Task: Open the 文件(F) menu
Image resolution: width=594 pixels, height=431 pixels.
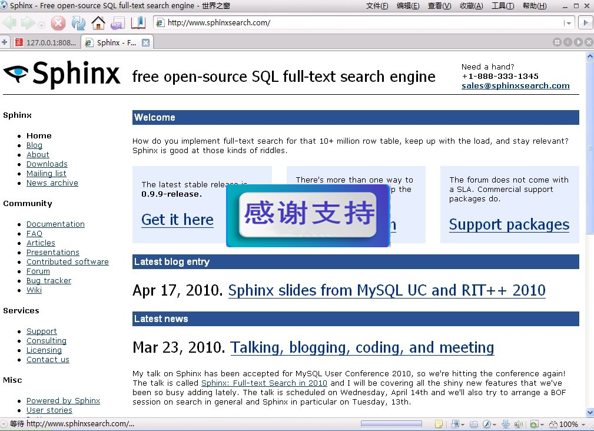Action: point(377,6)
